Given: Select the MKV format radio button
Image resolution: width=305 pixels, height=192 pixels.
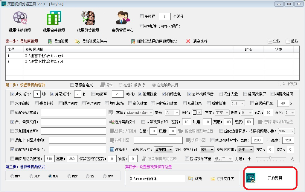Looking at the screenshot, I should click(69, 176).
